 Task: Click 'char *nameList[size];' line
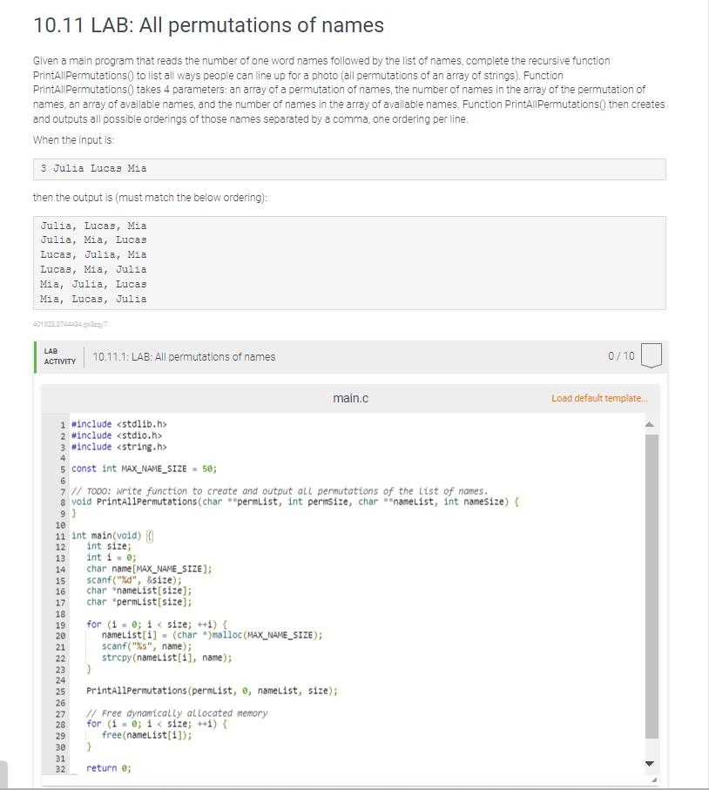point(139,591)
